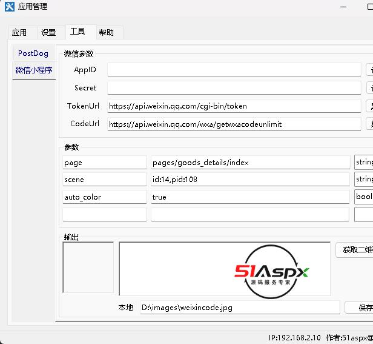Click the 'page' parameter name field
The image size is (373, 344).
point(105,163)
